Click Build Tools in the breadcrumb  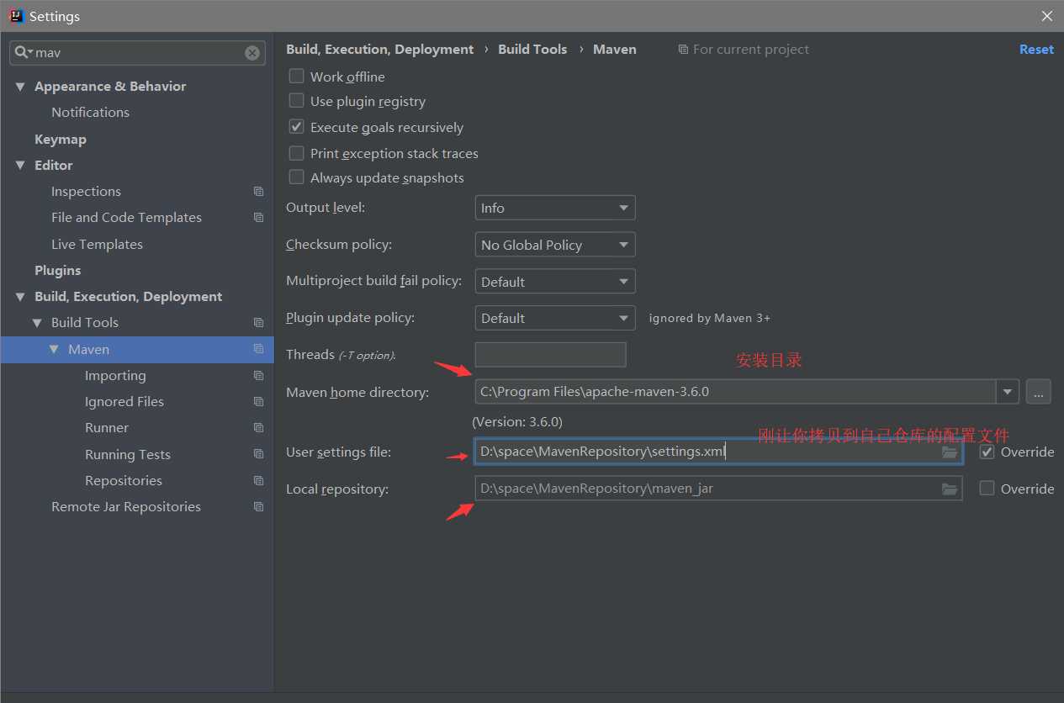click(x=532, y=50)
